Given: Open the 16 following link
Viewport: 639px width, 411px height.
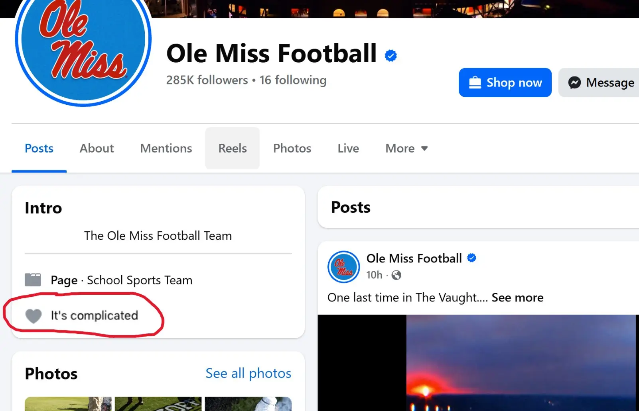Looking at the screenshot, I should pyautogui.click(x=293, y=80).
